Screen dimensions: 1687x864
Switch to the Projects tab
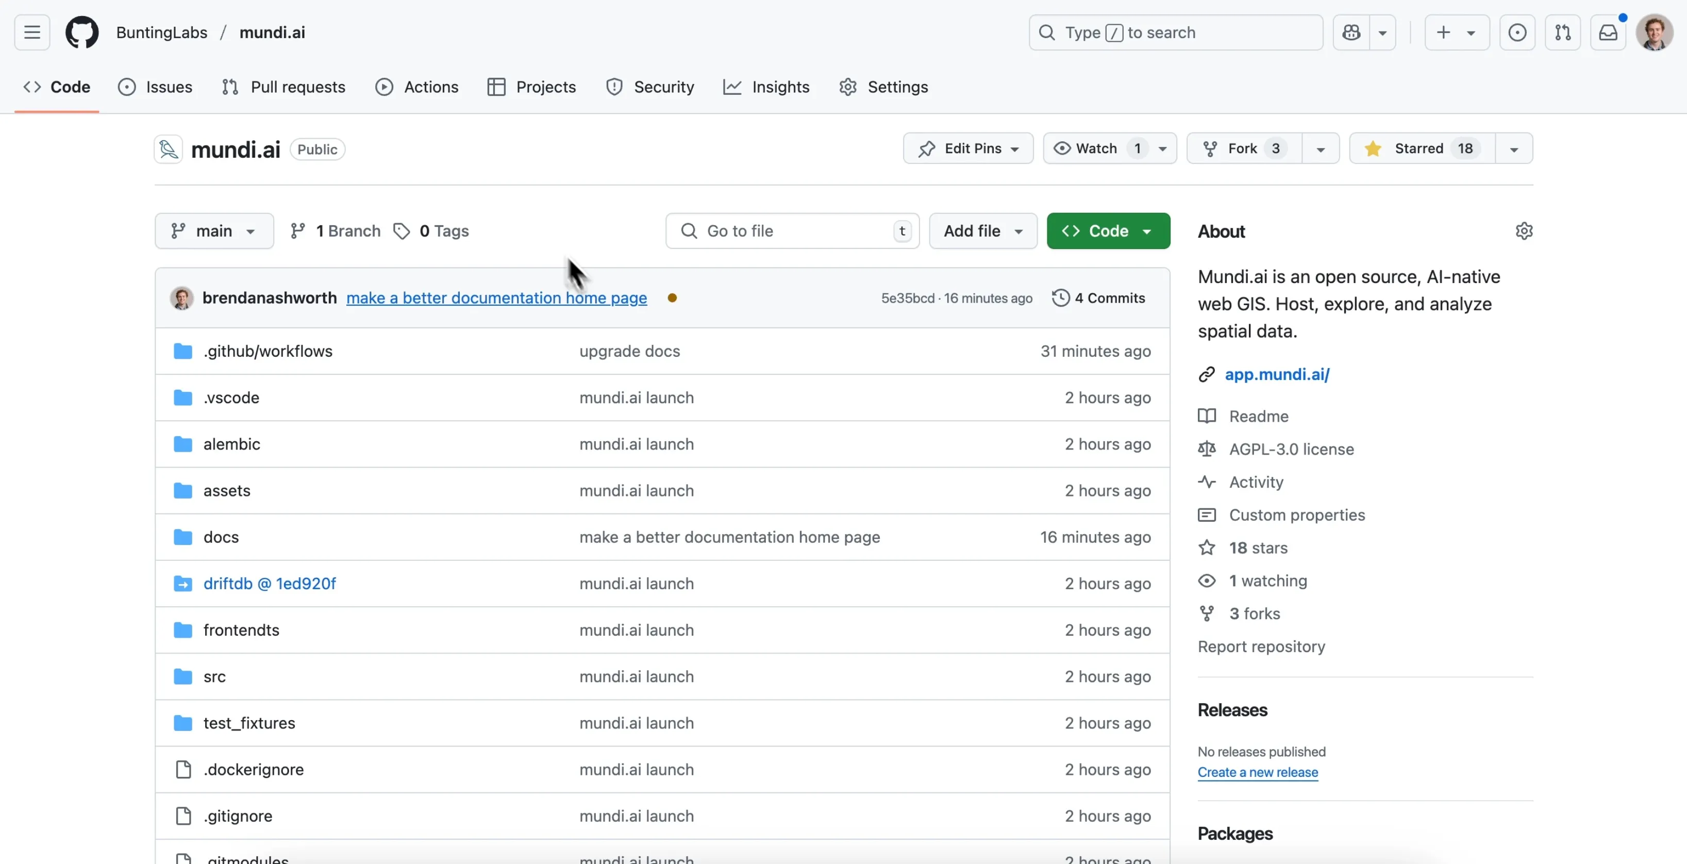point(532,87)
